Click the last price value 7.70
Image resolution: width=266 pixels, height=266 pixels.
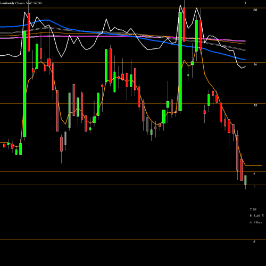click(x=253, y=210)
